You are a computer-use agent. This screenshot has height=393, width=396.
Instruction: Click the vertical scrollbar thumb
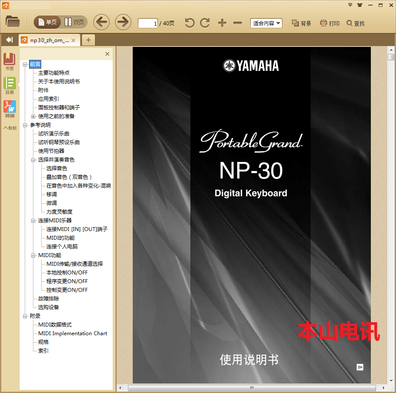pyautogui.click(x=391, y=57)
